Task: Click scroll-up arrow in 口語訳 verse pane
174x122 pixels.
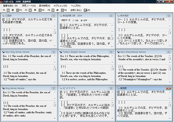Action: tap(55, 20)
